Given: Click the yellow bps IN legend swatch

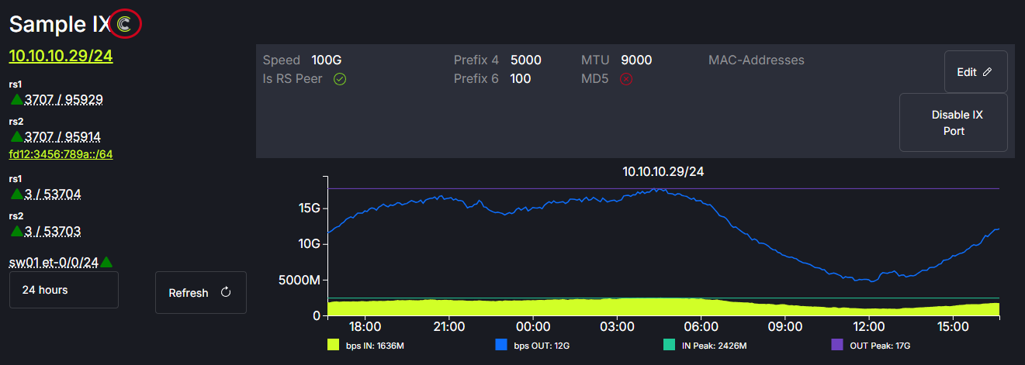Looking at the screenshot, I should coord(334,345).
